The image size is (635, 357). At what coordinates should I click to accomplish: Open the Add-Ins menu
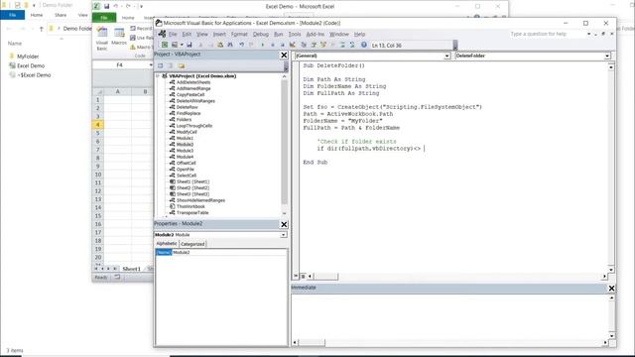click(316, 34)
